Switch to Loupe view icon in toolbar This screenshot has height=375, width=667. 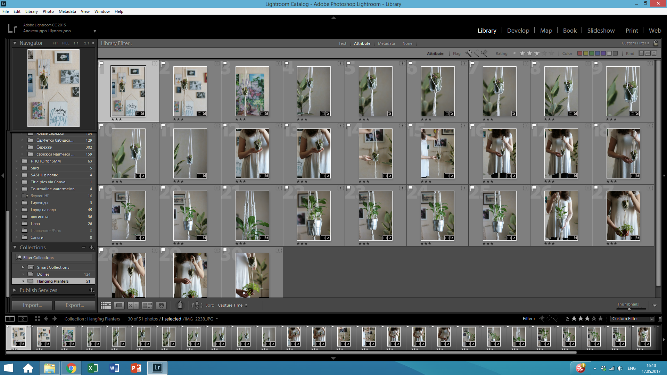coord(119,305)
